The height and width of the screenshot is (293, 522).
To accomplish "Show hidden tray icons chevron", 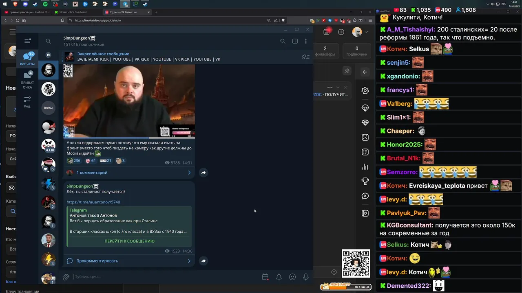I will coord(488,4).
